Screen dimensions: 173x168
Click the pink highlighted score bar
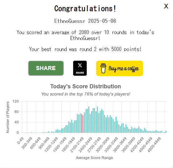82,123
